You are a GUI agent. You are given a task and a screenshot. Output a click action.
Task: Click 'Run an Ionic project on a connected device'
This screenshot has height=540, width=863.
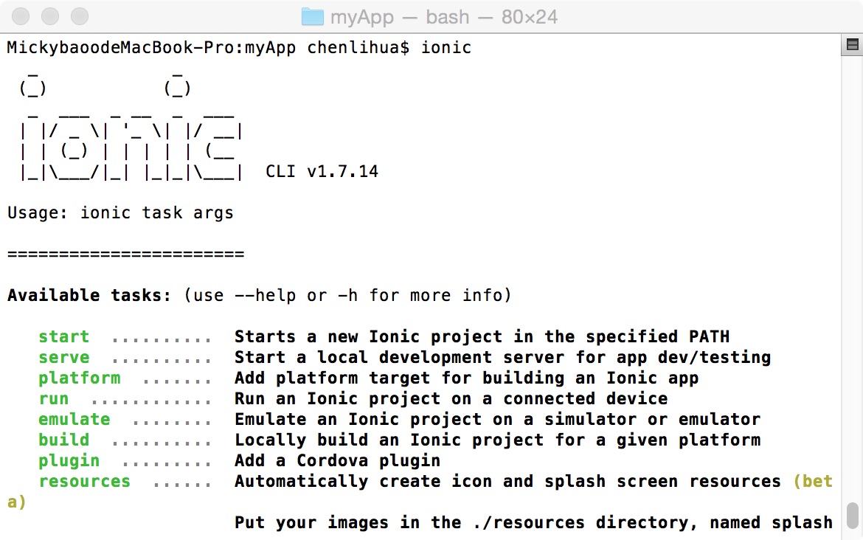click(451, 398)
